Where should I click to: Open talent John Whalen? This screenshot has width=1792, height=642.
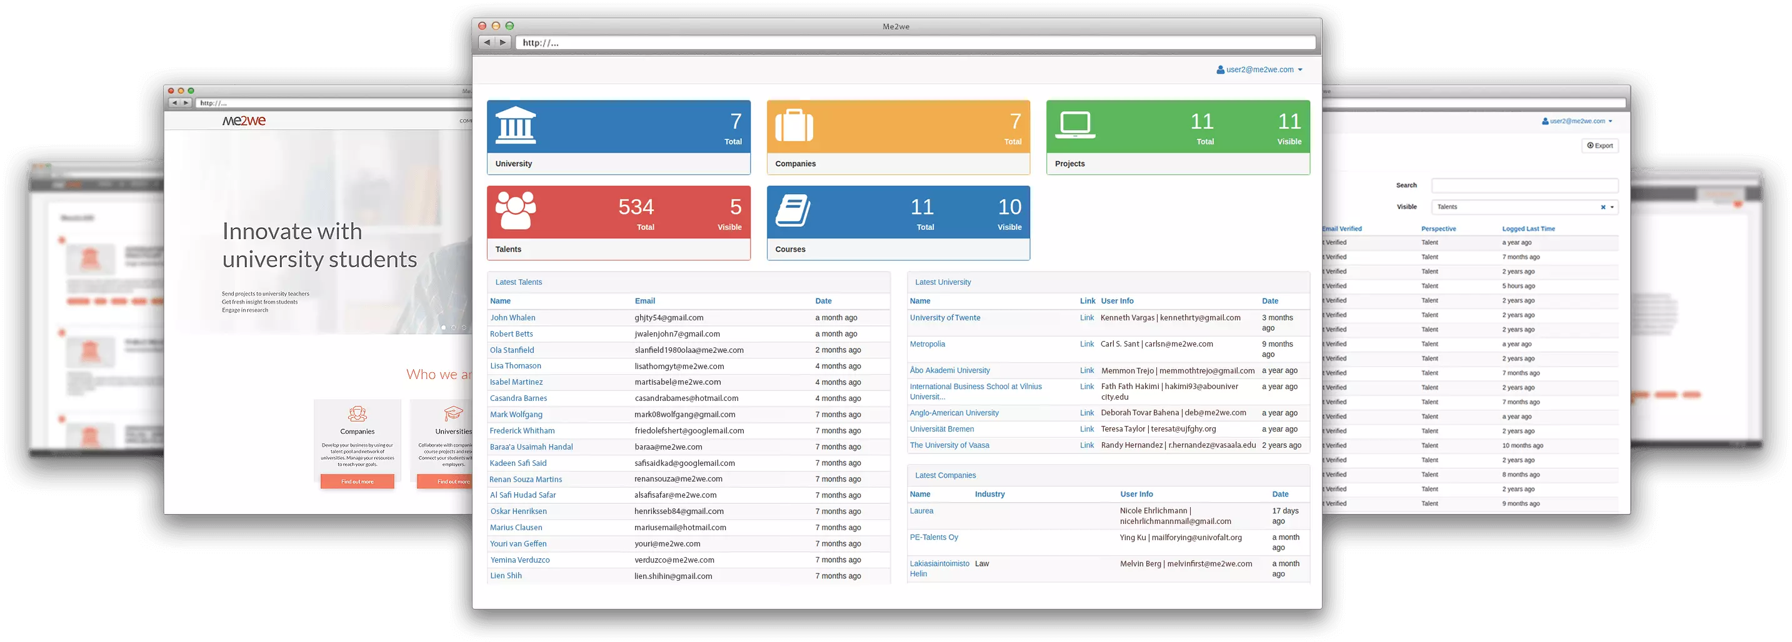513,317
